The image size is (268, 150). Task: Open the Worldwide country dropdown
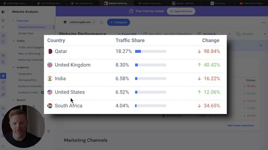pyautogui.click(x=214, y=34)
